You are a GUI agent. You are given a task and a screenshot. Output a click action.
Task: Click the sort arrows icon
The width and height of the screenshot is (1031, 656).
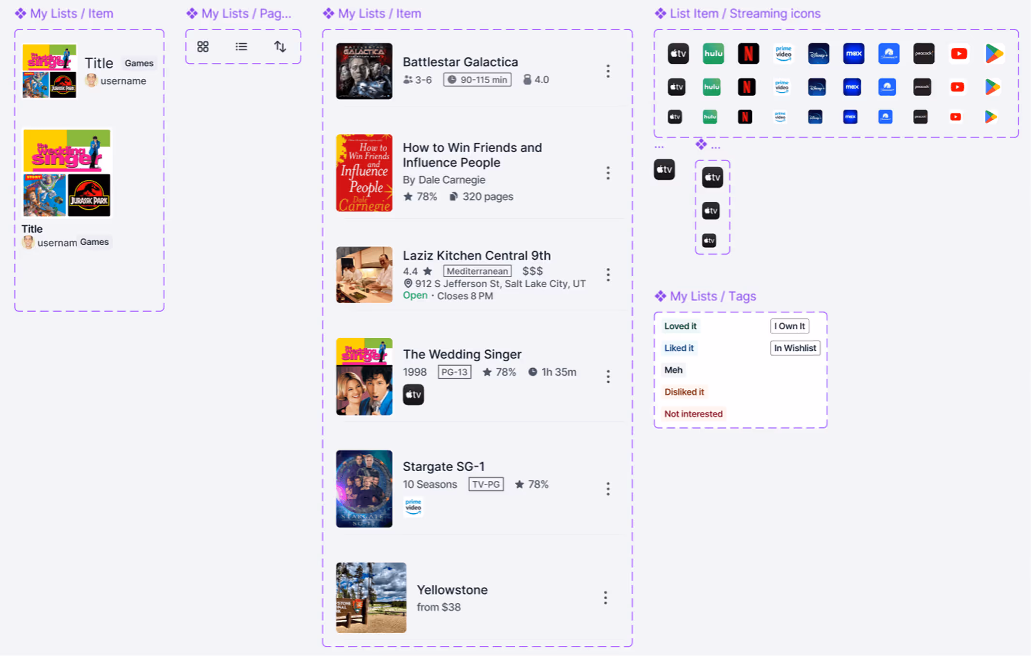(x=280, y=46)
